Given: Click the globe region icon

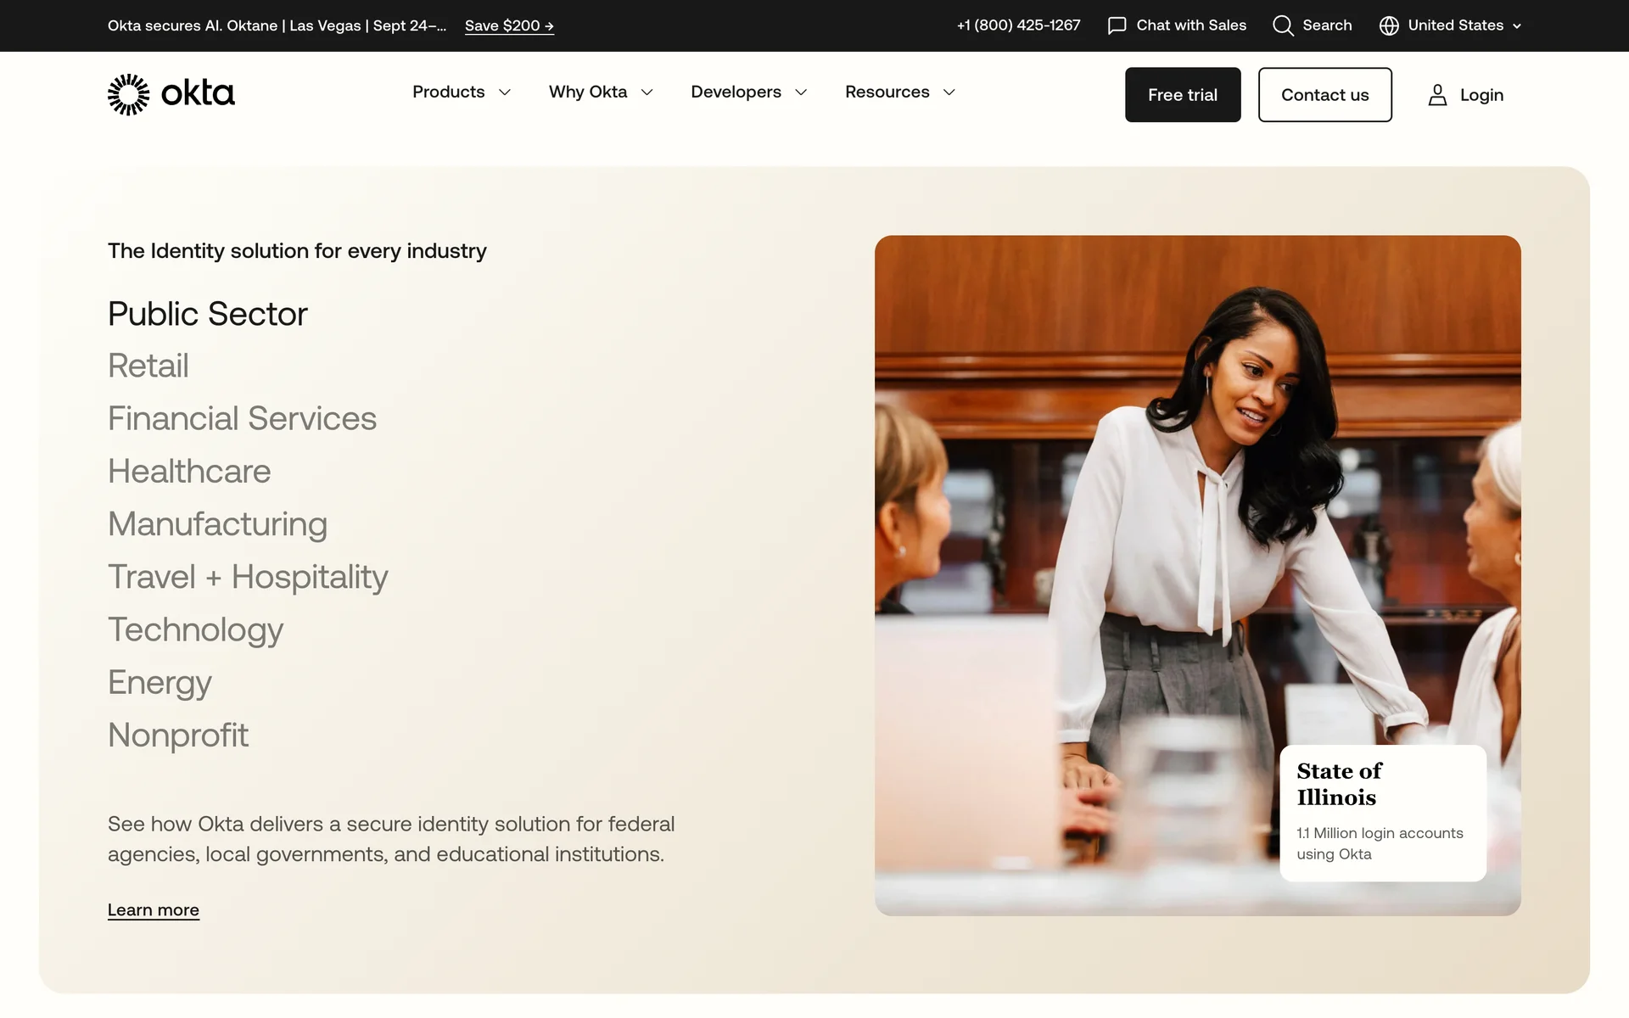Looking at the screenshot, I should pos(1389,25).
